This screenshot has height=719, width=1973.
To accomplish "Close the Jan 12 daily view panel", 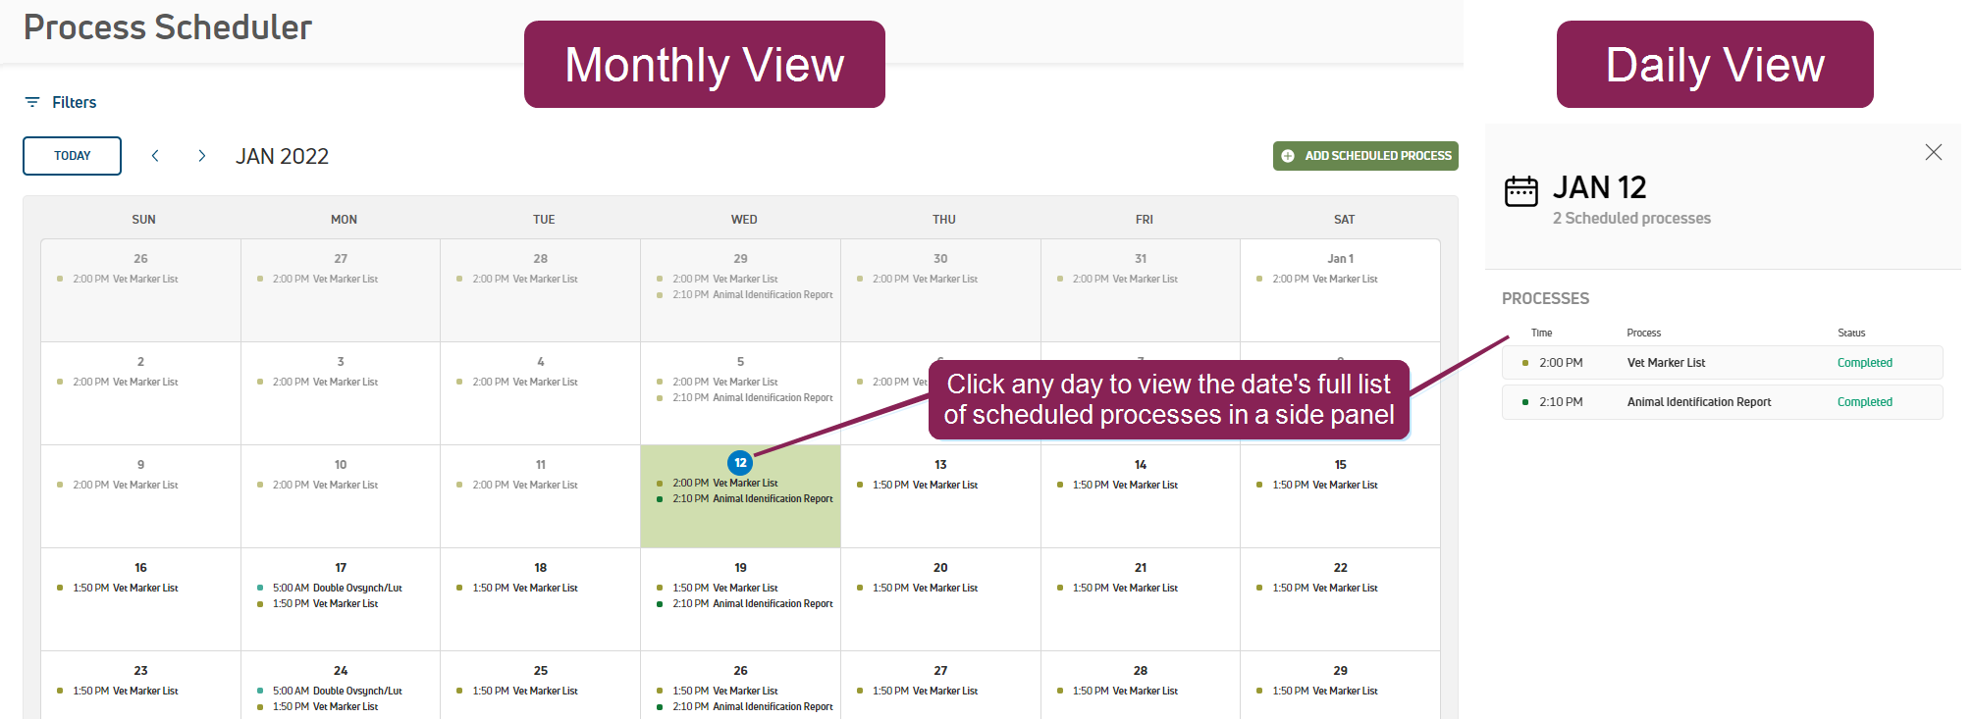I will click(1933, 152).
